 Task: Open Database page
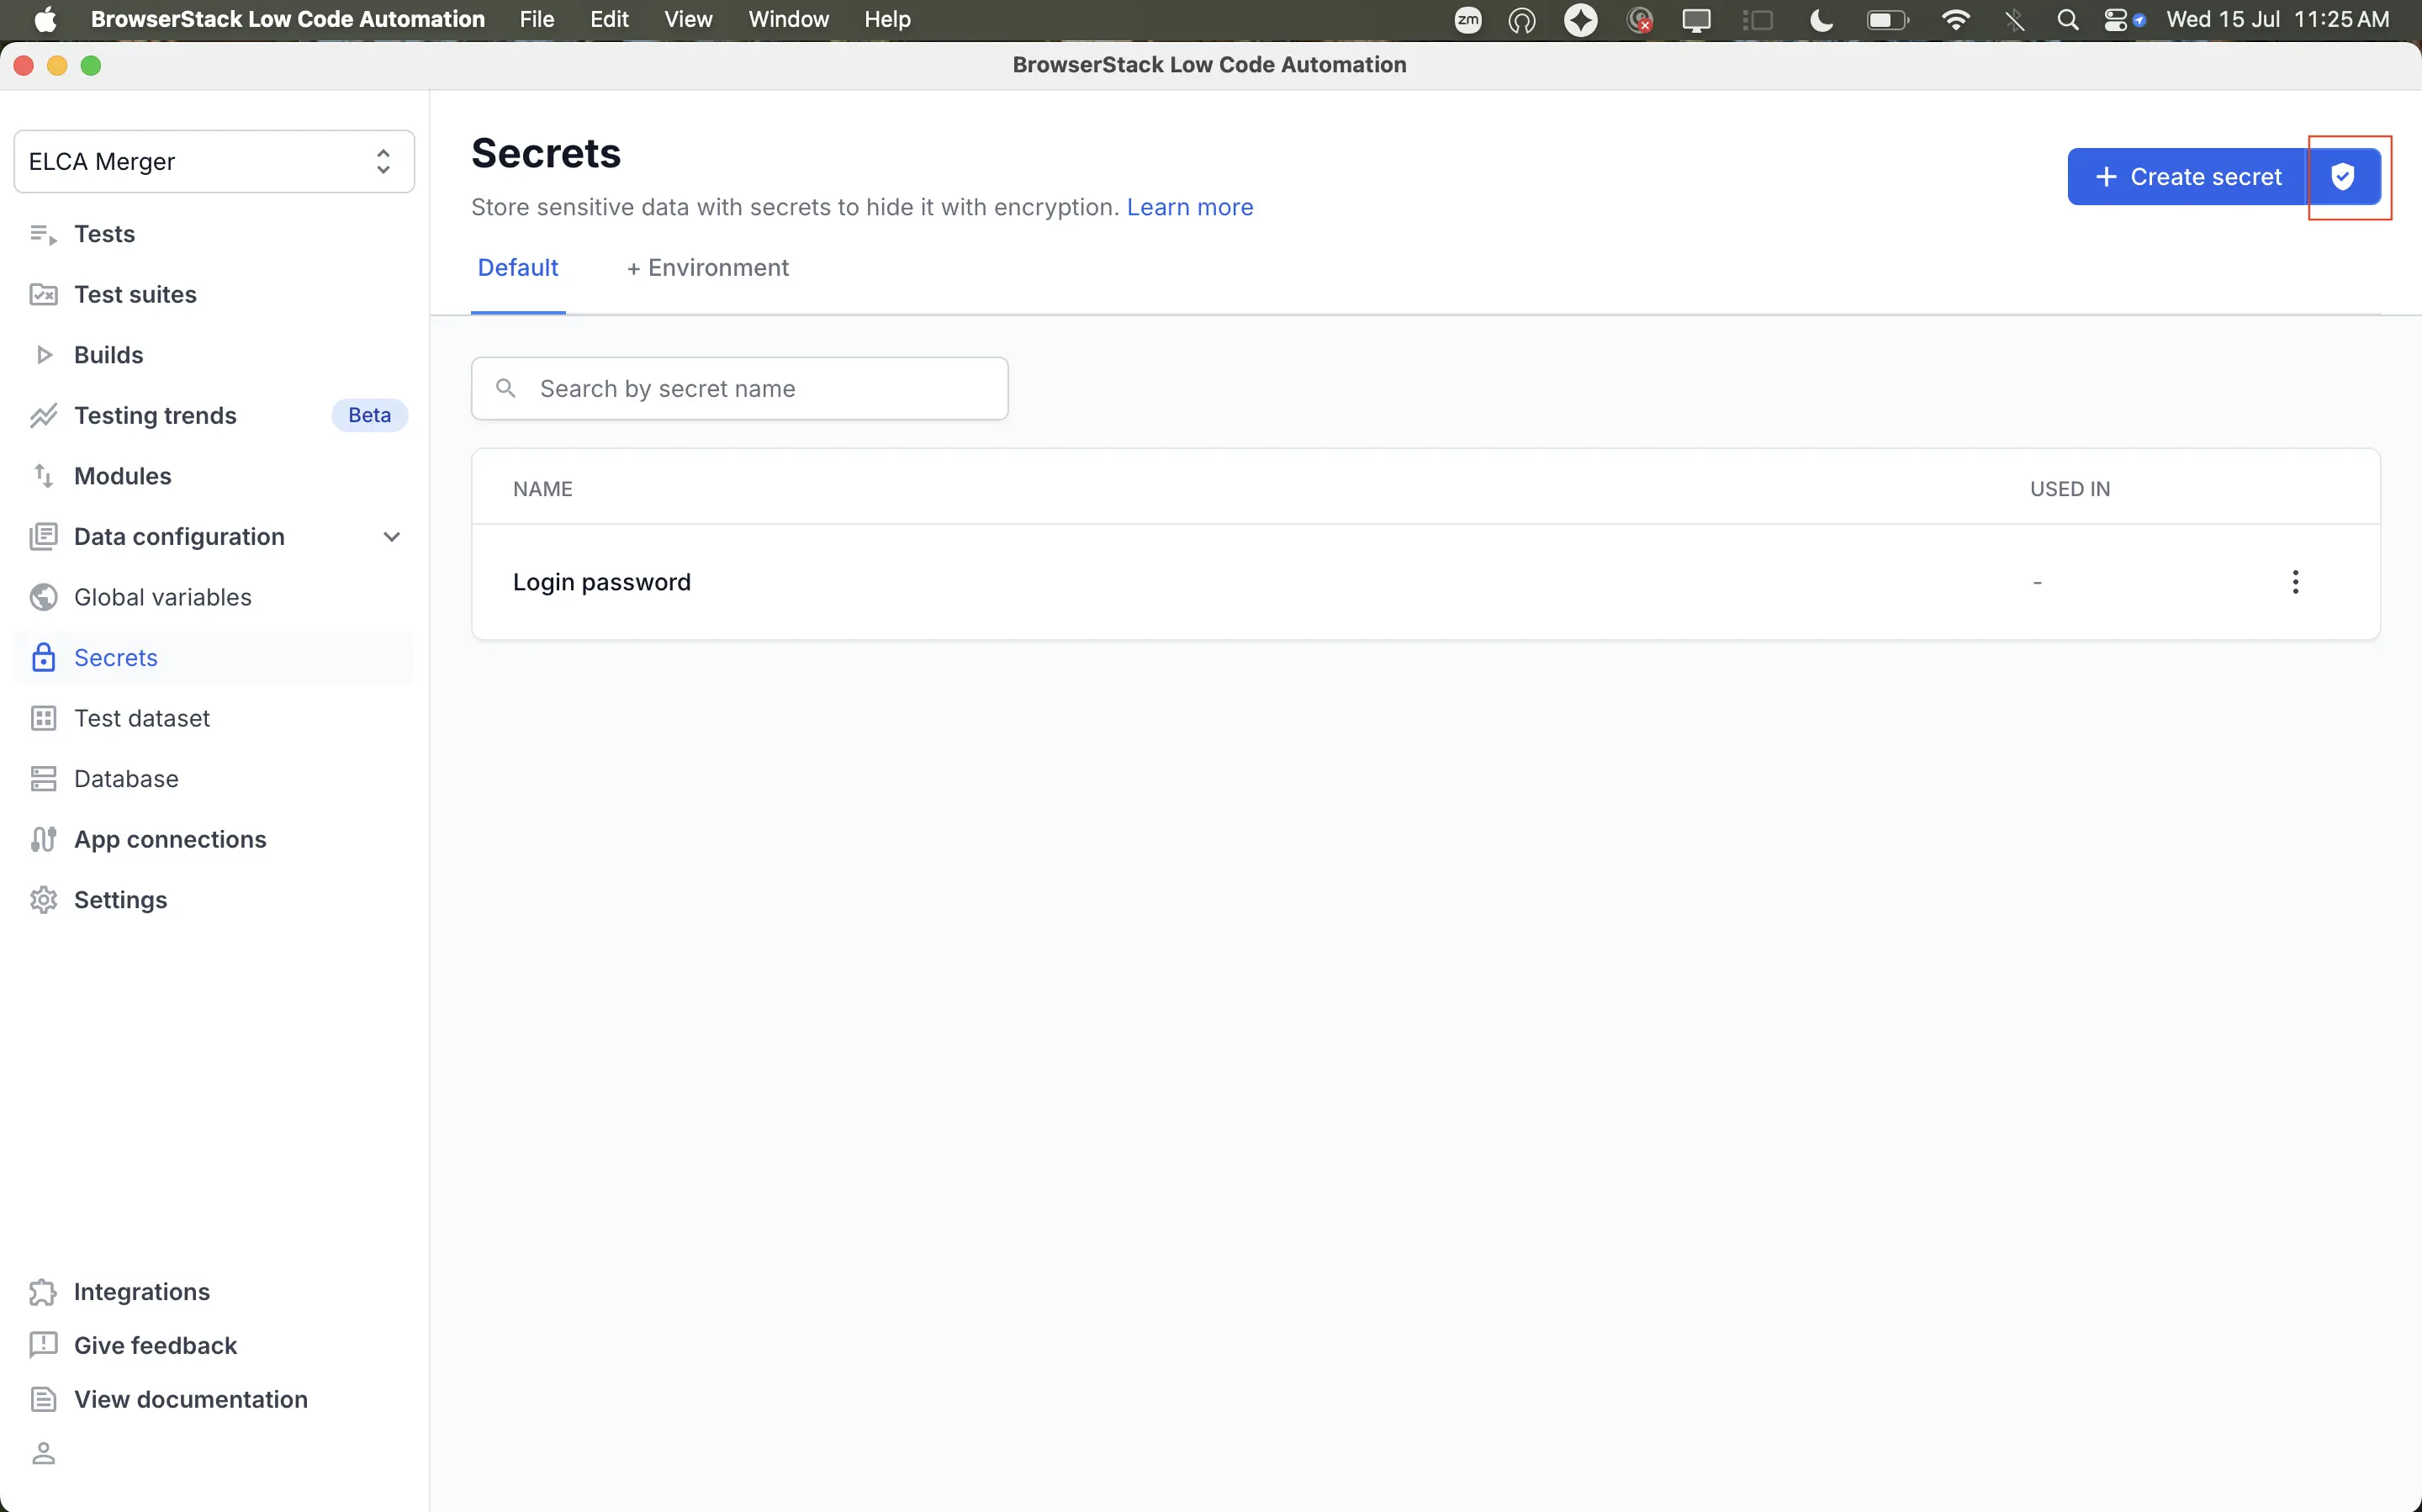pos(126,779)
